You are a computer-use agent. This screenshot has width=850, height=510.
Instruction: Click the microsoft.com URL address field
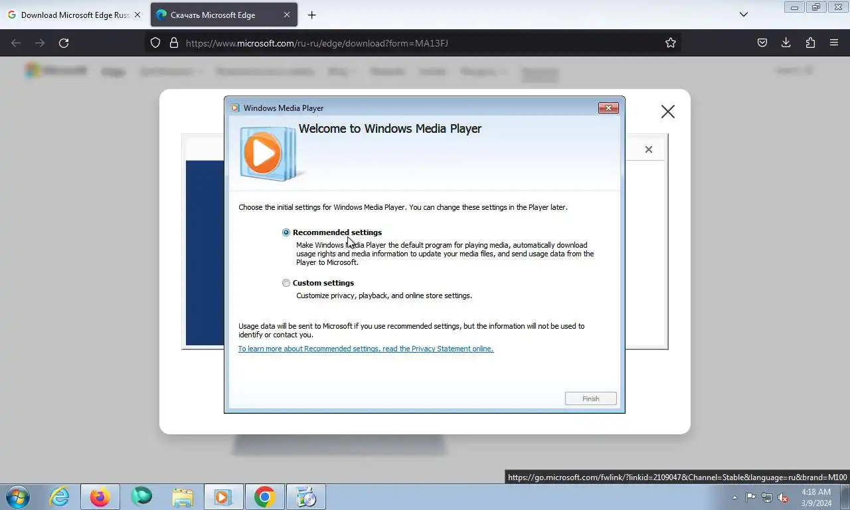tap(412, 43)
